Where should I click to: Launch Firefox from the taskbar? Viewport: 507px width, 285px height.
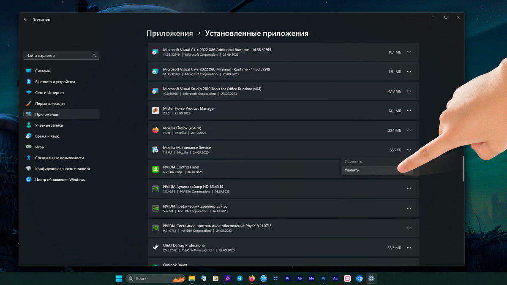tap(252, 278)
